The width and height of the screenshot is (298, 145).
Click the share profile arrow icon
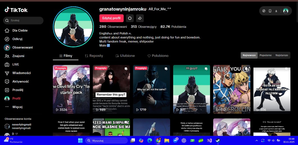(x=139, y=18)
